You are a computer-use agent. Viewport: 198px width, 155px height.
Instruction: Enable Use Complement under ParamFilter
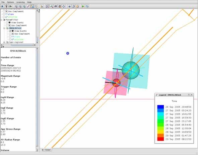pyautogui.click(x=7, y=25)
